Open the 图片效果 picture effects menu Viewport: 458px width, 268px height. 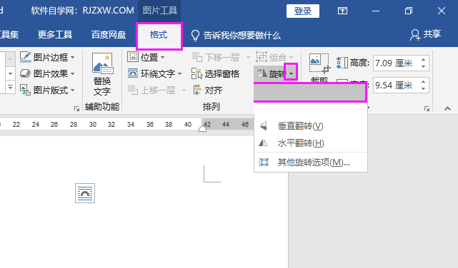47,73
